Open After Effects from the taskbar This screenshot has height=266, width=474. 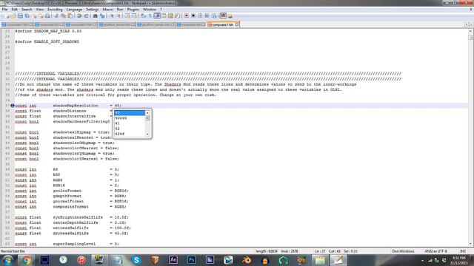(173, 260)
